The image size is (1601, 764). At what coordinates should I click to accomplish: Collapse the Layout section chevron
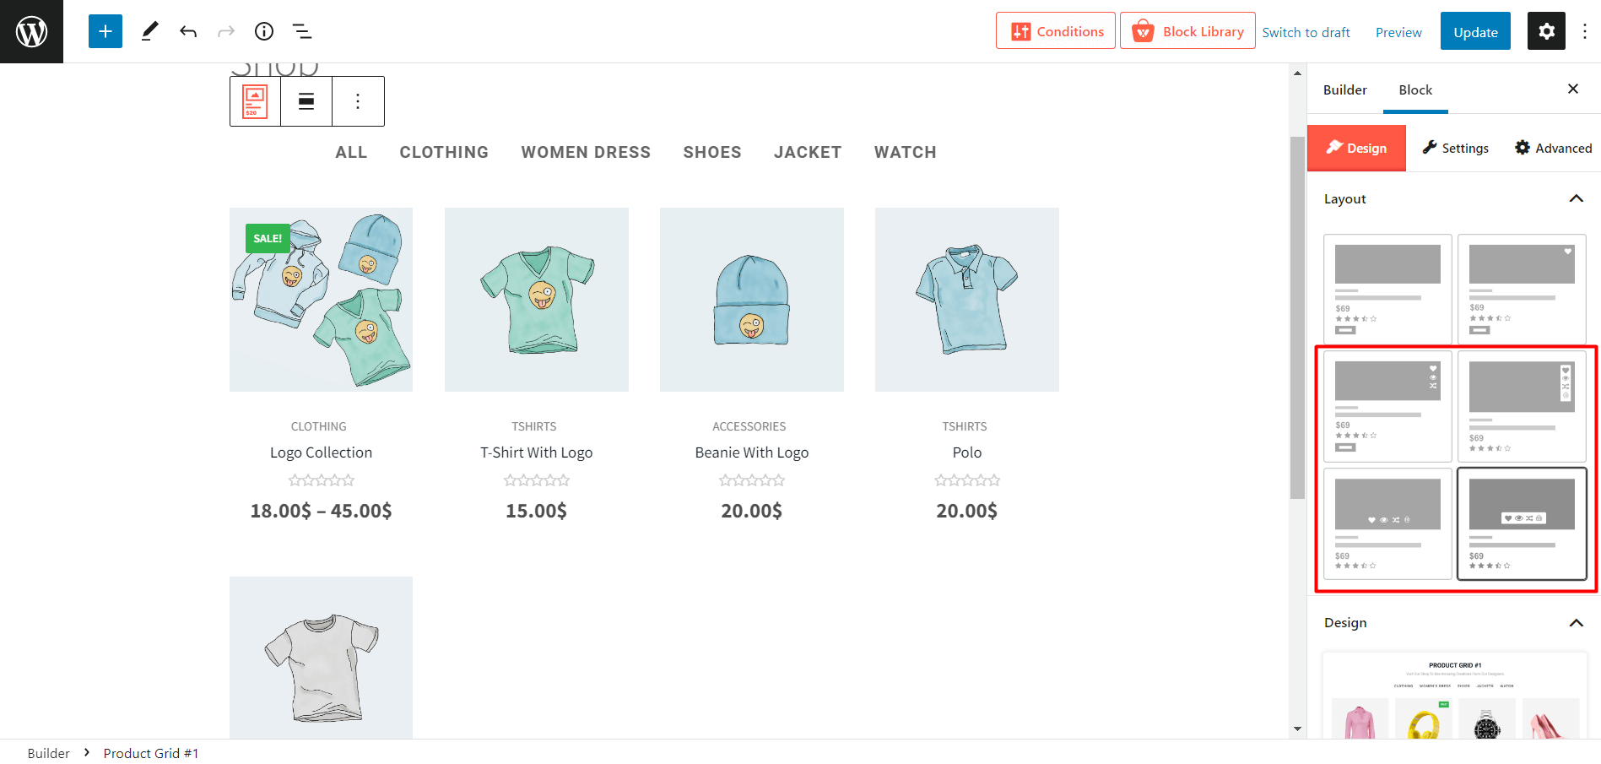tap(1576, 198)
